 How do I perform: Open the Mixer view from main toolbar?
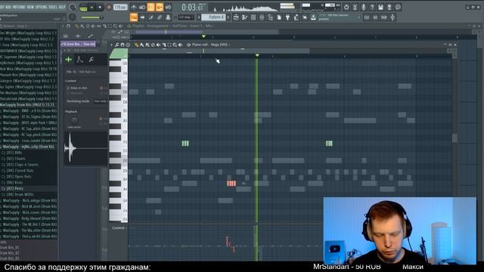click(x=262, y=17)
